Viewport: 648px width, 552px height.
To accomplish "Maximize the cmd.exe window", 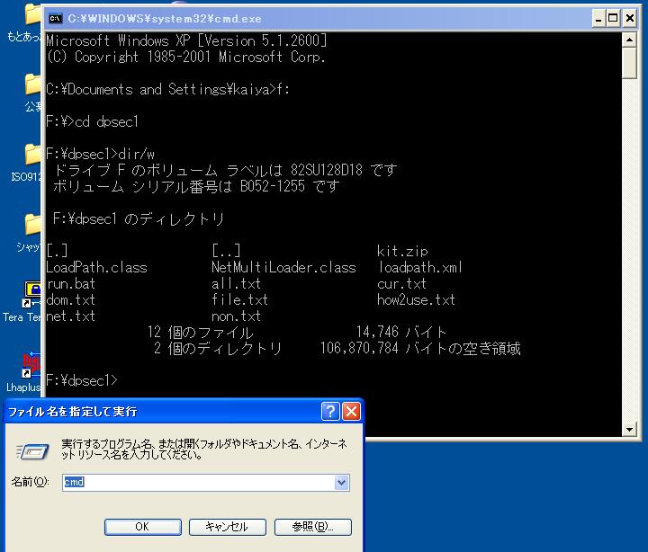I will (613, 19).
